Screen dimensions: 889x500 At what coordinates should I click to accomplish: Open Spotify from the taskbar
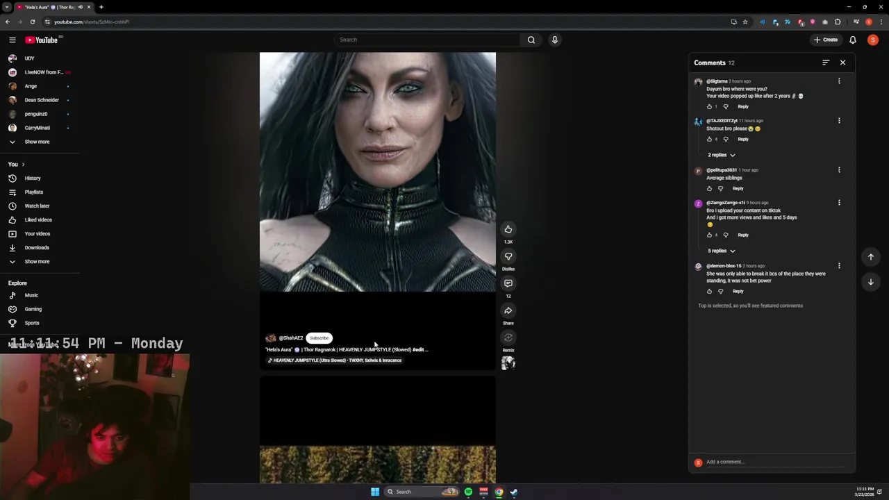pos(468,492)
